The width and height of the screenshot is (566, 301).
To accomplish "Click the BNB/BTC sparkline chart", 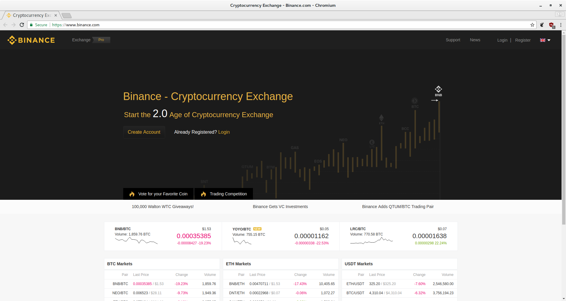I will [136, 241].
